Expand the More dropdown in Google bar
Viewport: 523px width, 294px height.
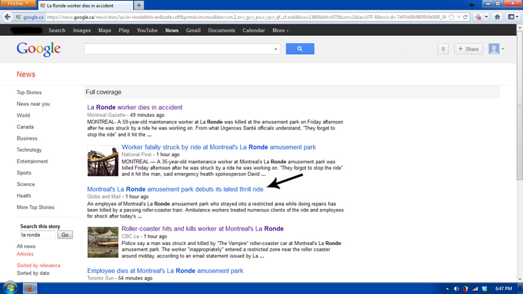pyautogui.click(x=280, y=30)
